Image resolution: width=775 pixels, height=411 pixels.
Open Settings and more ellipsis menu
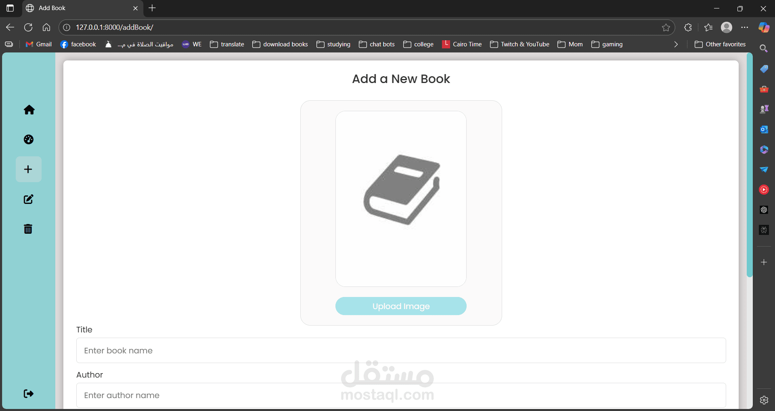[x=745, y=27]
